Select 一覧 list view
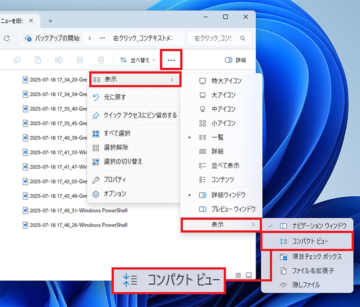This screenshot has width=360, height=307. (x=221, y=137)
